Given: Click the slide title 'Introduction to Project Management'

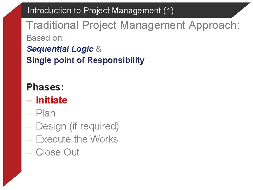Looking at the screenshot, I should click(94, 11).
